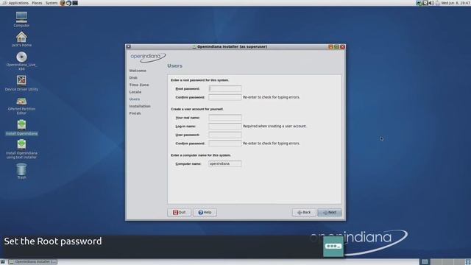This screenshot has height=265, width=471.
Task: Click the Your real name field
Action: point(225,118)
